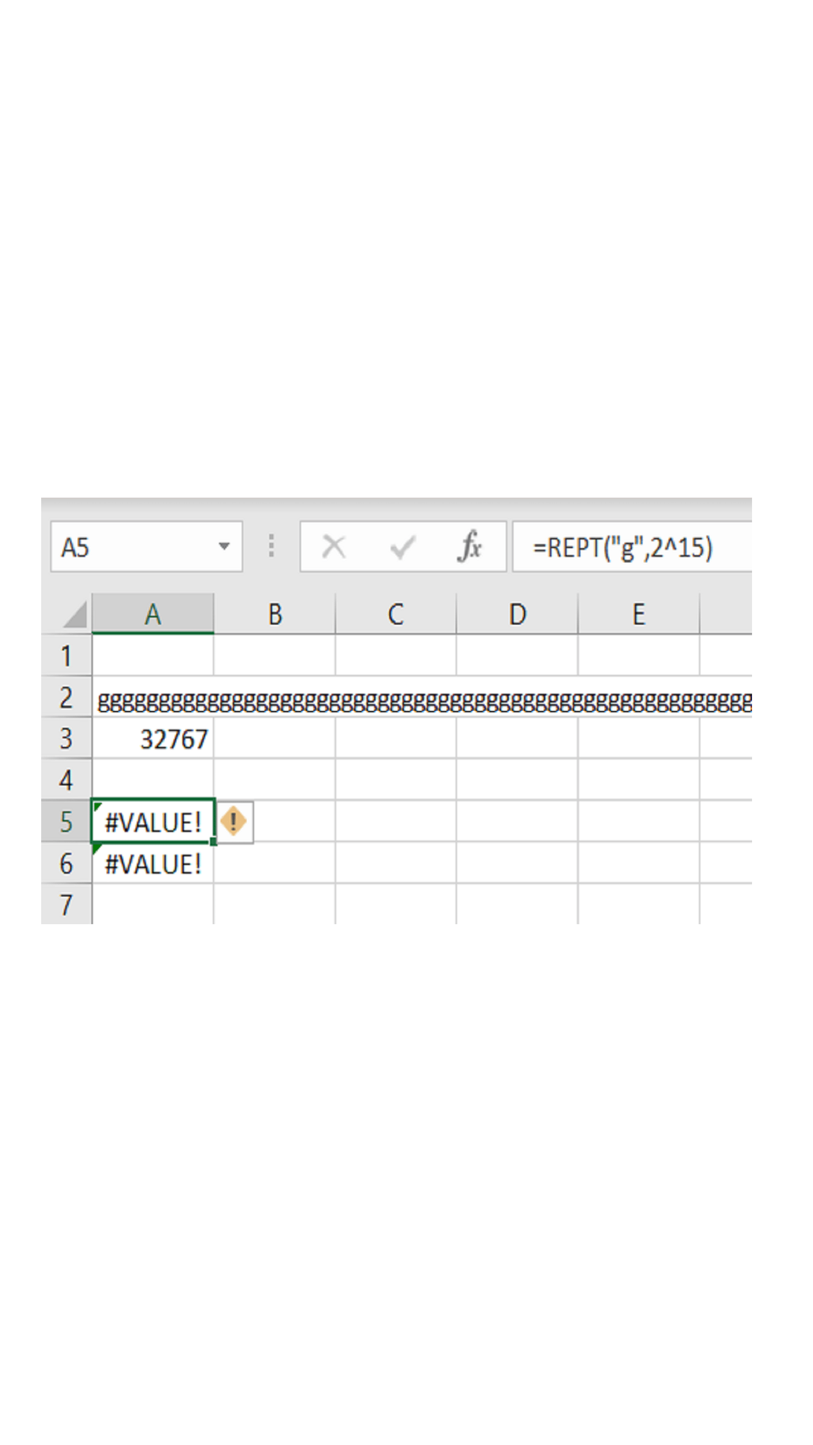
Task: Open the Insert Function fx dialog
Action: click(470, 546)
